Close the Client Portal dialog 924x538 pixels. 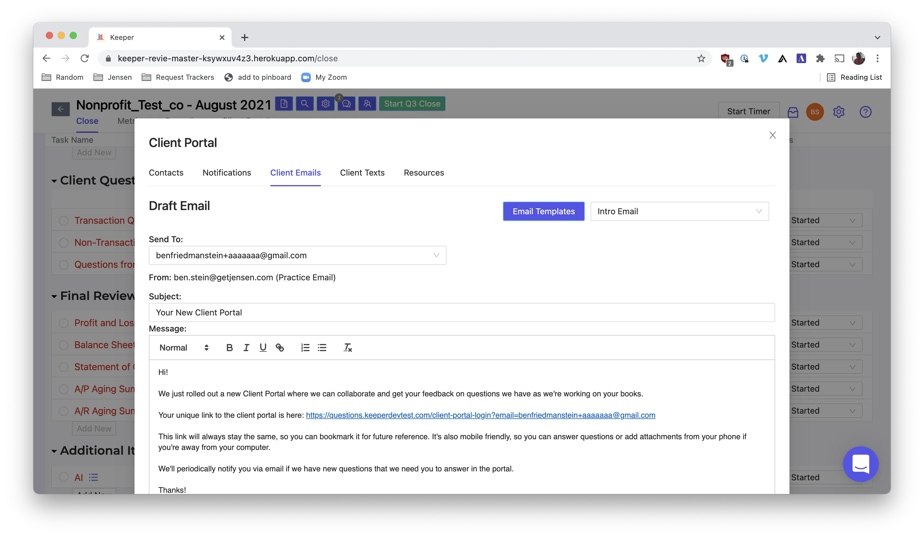[x=772, y=135]
